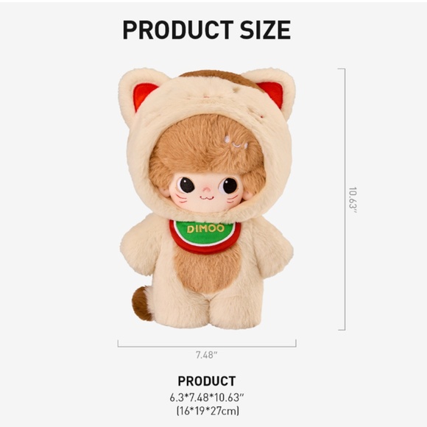Click the bold PRODUCT subtitle text
Image resolution: width=427 pixels, height=427 pixels.
tap(207, 381)
